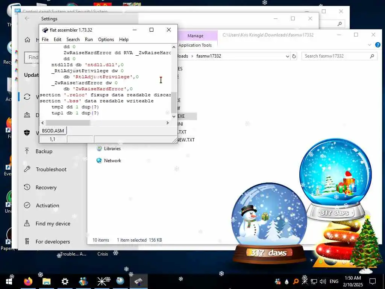
Task: Open Settings gear from the taskbar
Action: 65,281
